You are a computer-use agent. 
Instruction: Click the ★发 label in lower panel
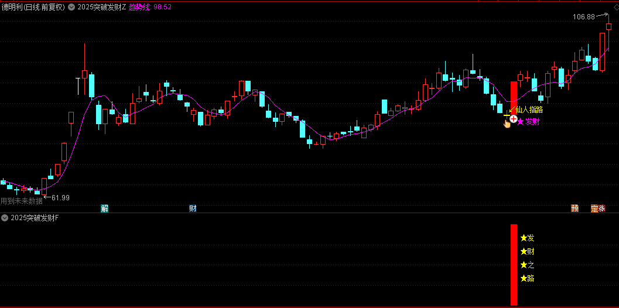[528, 238]
